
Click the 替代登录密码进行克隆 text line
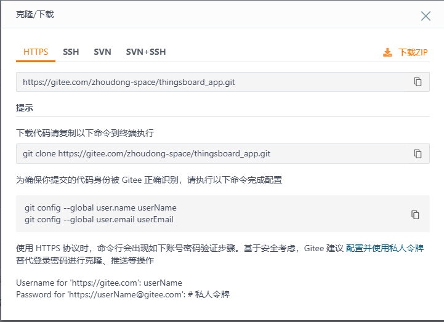[x=85, y=260]
